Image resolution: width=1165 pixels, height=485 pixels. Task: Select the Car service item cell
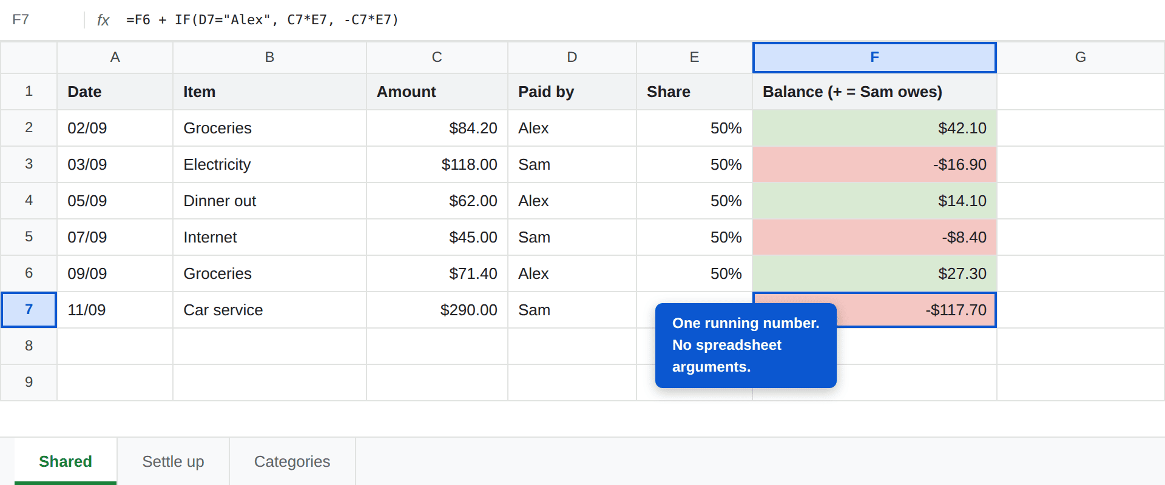pyautogui.click(x=269, y=310)
